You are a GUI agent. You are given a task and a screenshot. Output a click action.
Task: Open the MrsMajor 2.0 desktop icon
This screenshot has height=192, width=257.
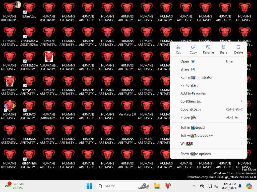coord(127,108)
